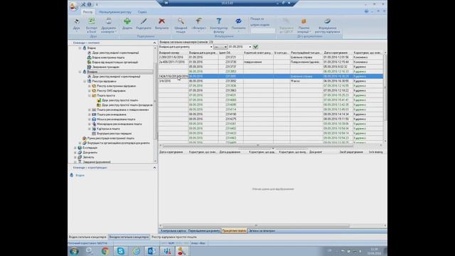Expand the Кур'єрська пошта node
This screenshot has height=256, width=455.
click(x=90, y=129)
